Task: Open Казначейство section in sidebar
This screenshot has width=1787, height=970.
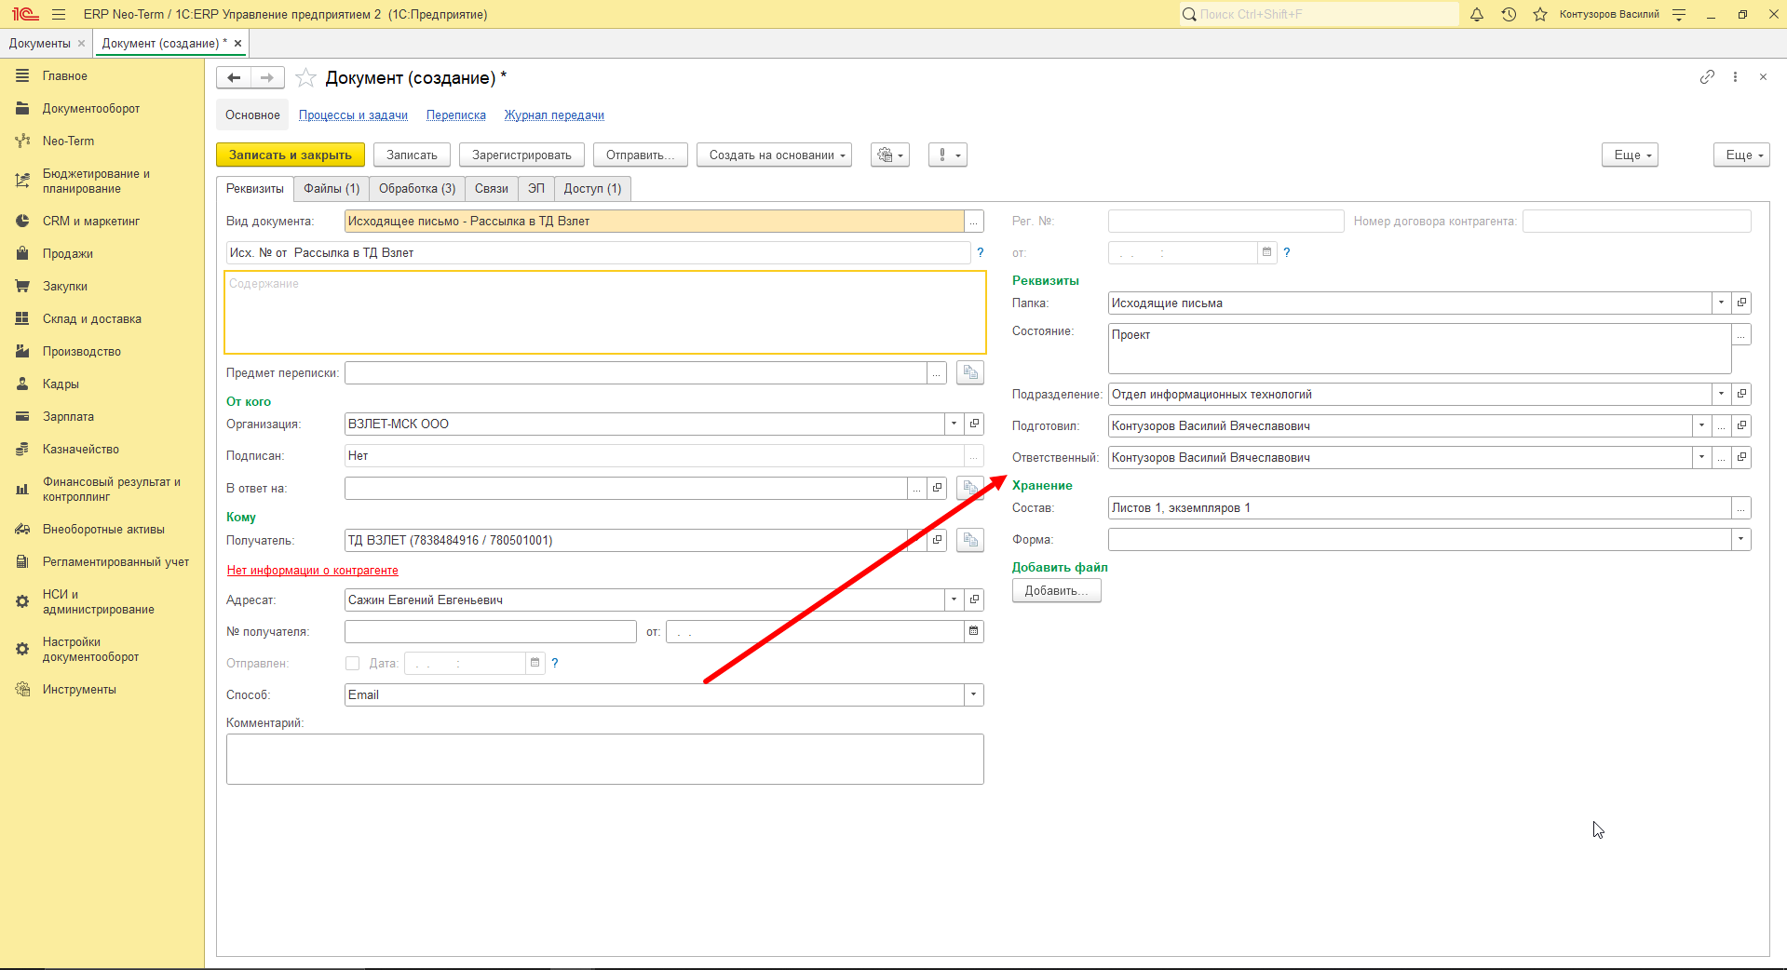Action: (x=81, y=450)
